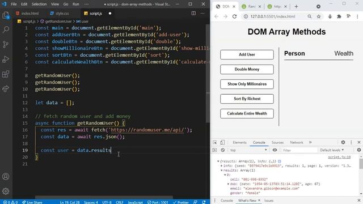Open DevTools settings gear
363x204 pixels.
tap(343, 142)
